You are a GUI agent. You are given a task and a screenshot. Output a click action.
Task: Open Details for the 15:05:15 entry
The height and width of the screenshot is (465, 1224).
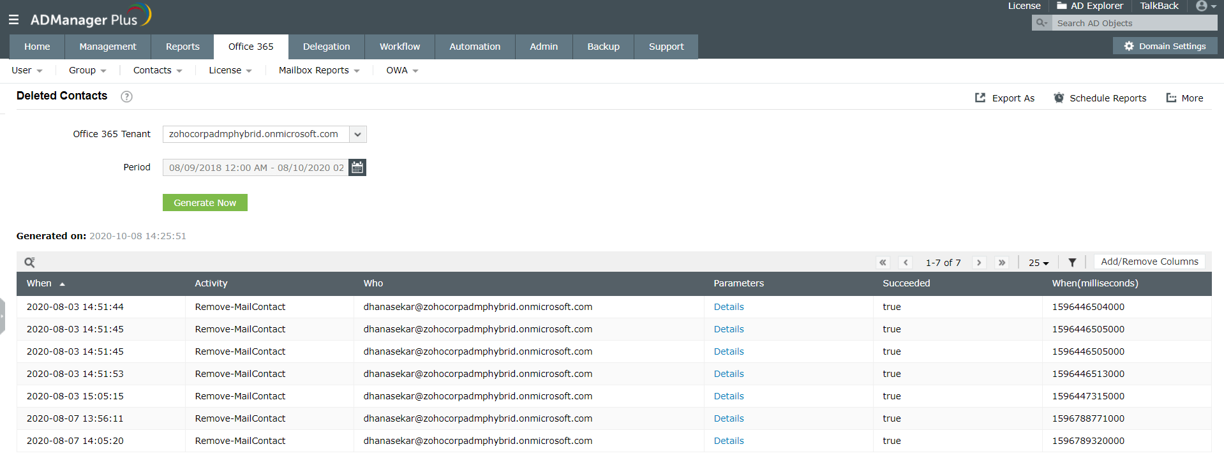(x=729, y=396)
